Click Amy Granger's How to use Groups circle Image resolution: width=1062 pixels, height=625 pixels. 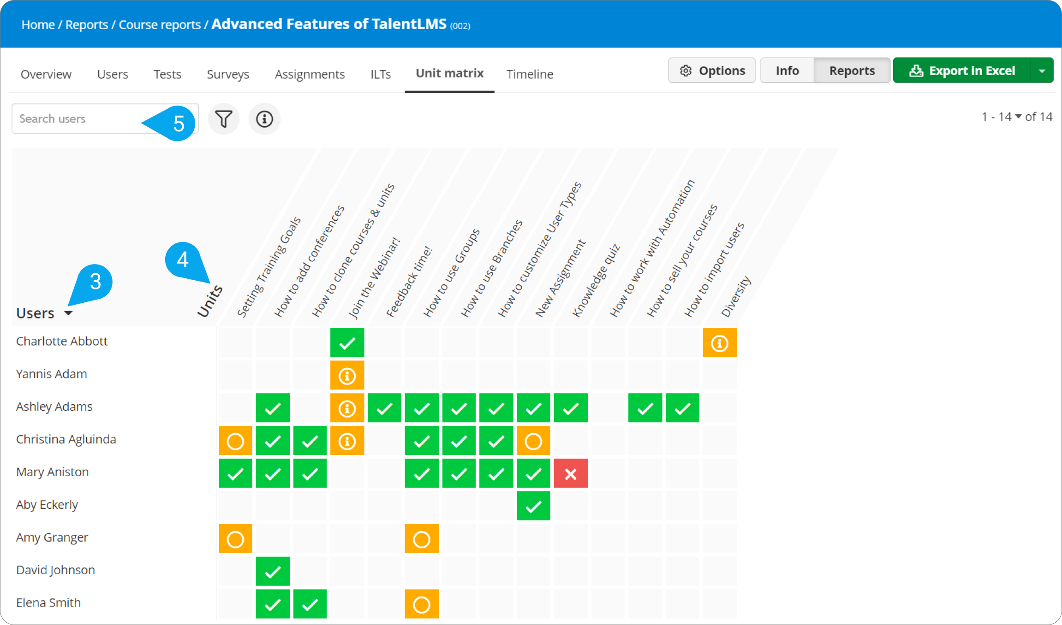pos(422,539)
